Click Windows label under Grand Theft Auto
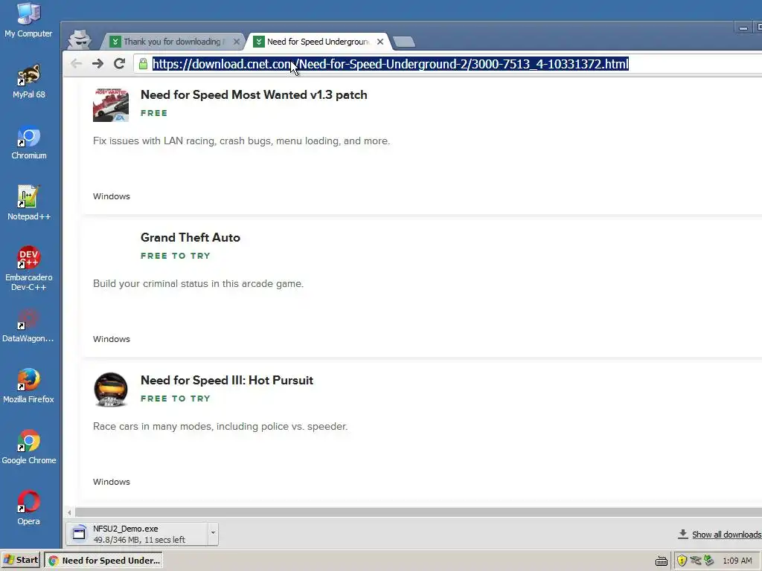Screen dimensions: 762x571 point(112,339)
